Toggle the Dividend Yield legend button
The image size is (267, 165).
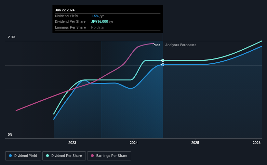tap(23, 156)
